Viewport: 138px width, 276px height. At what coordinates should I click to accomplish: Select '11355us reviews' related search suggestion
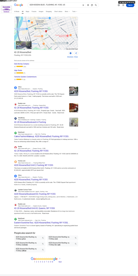(30, 244)
